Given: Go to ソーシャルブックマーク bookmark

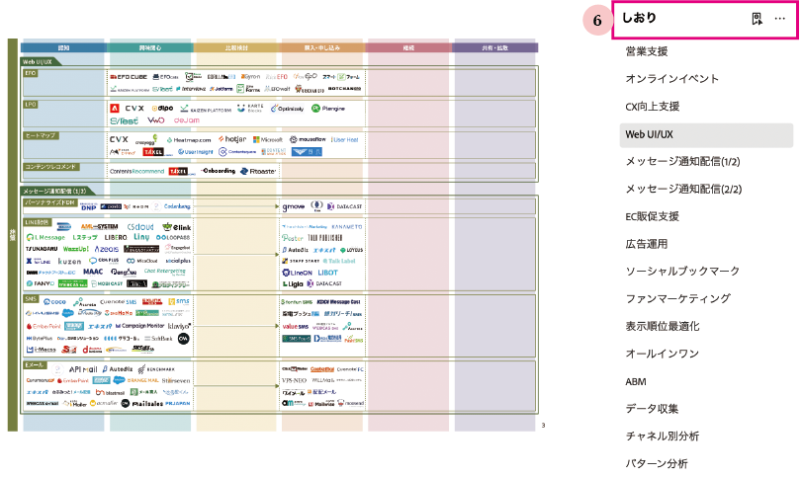Looking at the screenshot, I should pyautogui.click(x=682, y=272).
